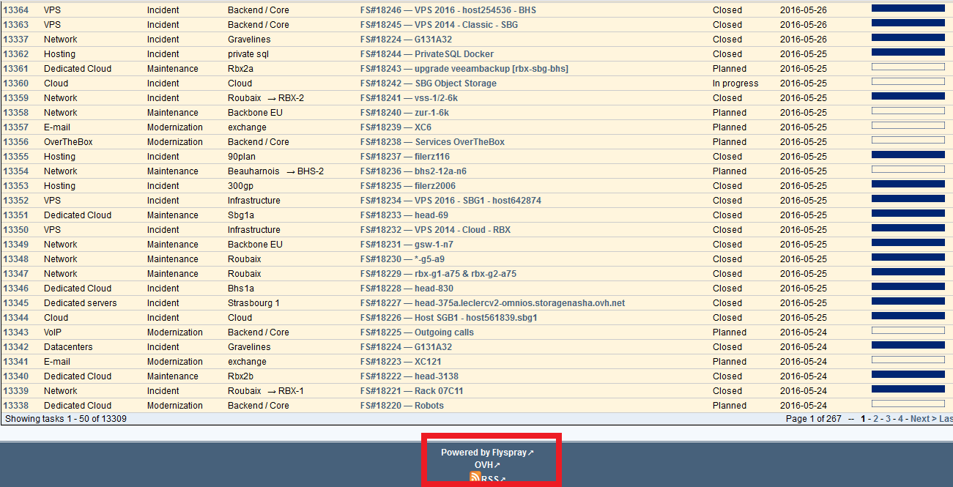
Task: Open FS#18242 SBG Object Storage task
Action: click(x=428, y=83)
